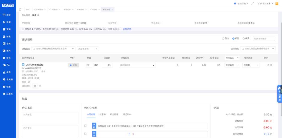Image resolution: width=282 pixels, height=138 pixels.
Task: Open the 不限制 validity period dropdown
Action: [251, 65]
